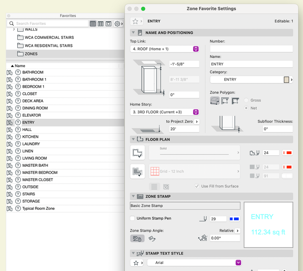Click the top offset field showing -1'-5/8"
This screenshot has height=271, width=303.
[184, 64]
